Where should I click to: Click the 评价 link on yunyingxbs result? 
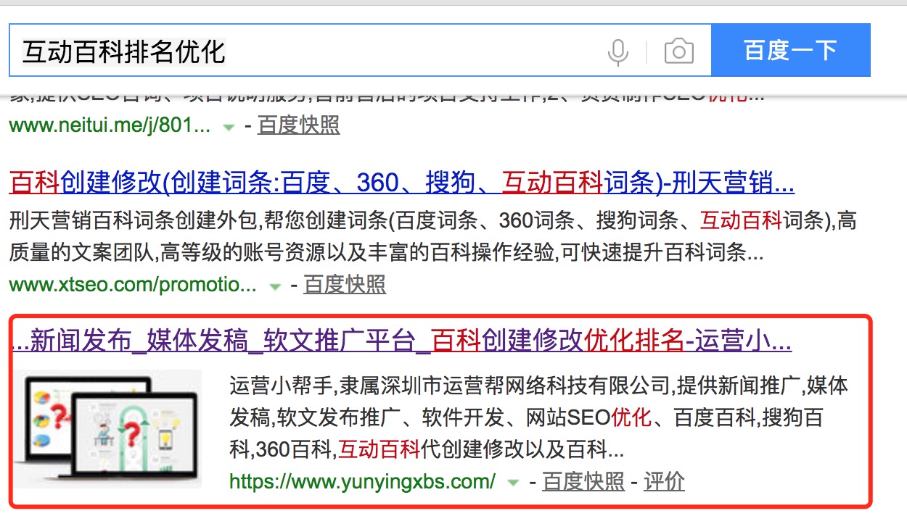point(664,480)
